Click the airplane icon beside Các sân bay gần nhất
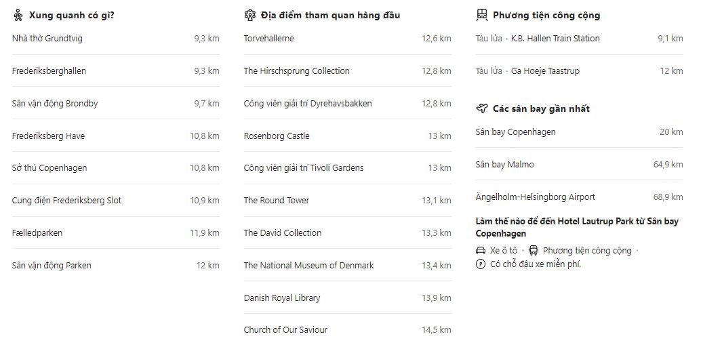The height and width of the screenshot is (347, 703). 482,108
